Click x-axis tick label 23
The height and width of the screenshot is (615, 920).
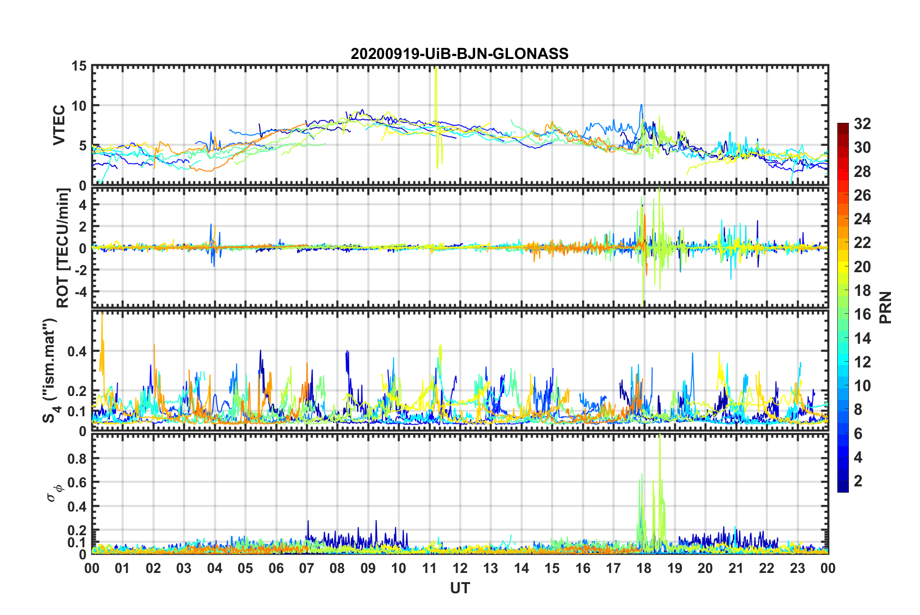click(x=798, y=568)
